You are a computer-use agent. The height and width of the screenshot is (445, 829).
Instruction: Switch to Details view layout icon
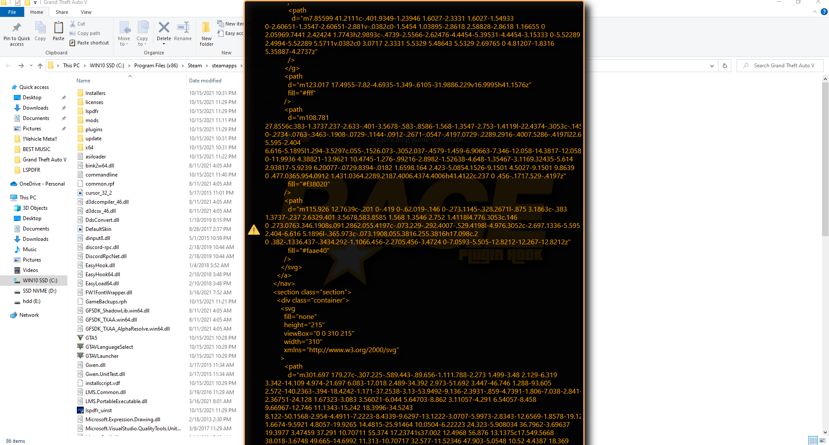[x=813, y=441]
